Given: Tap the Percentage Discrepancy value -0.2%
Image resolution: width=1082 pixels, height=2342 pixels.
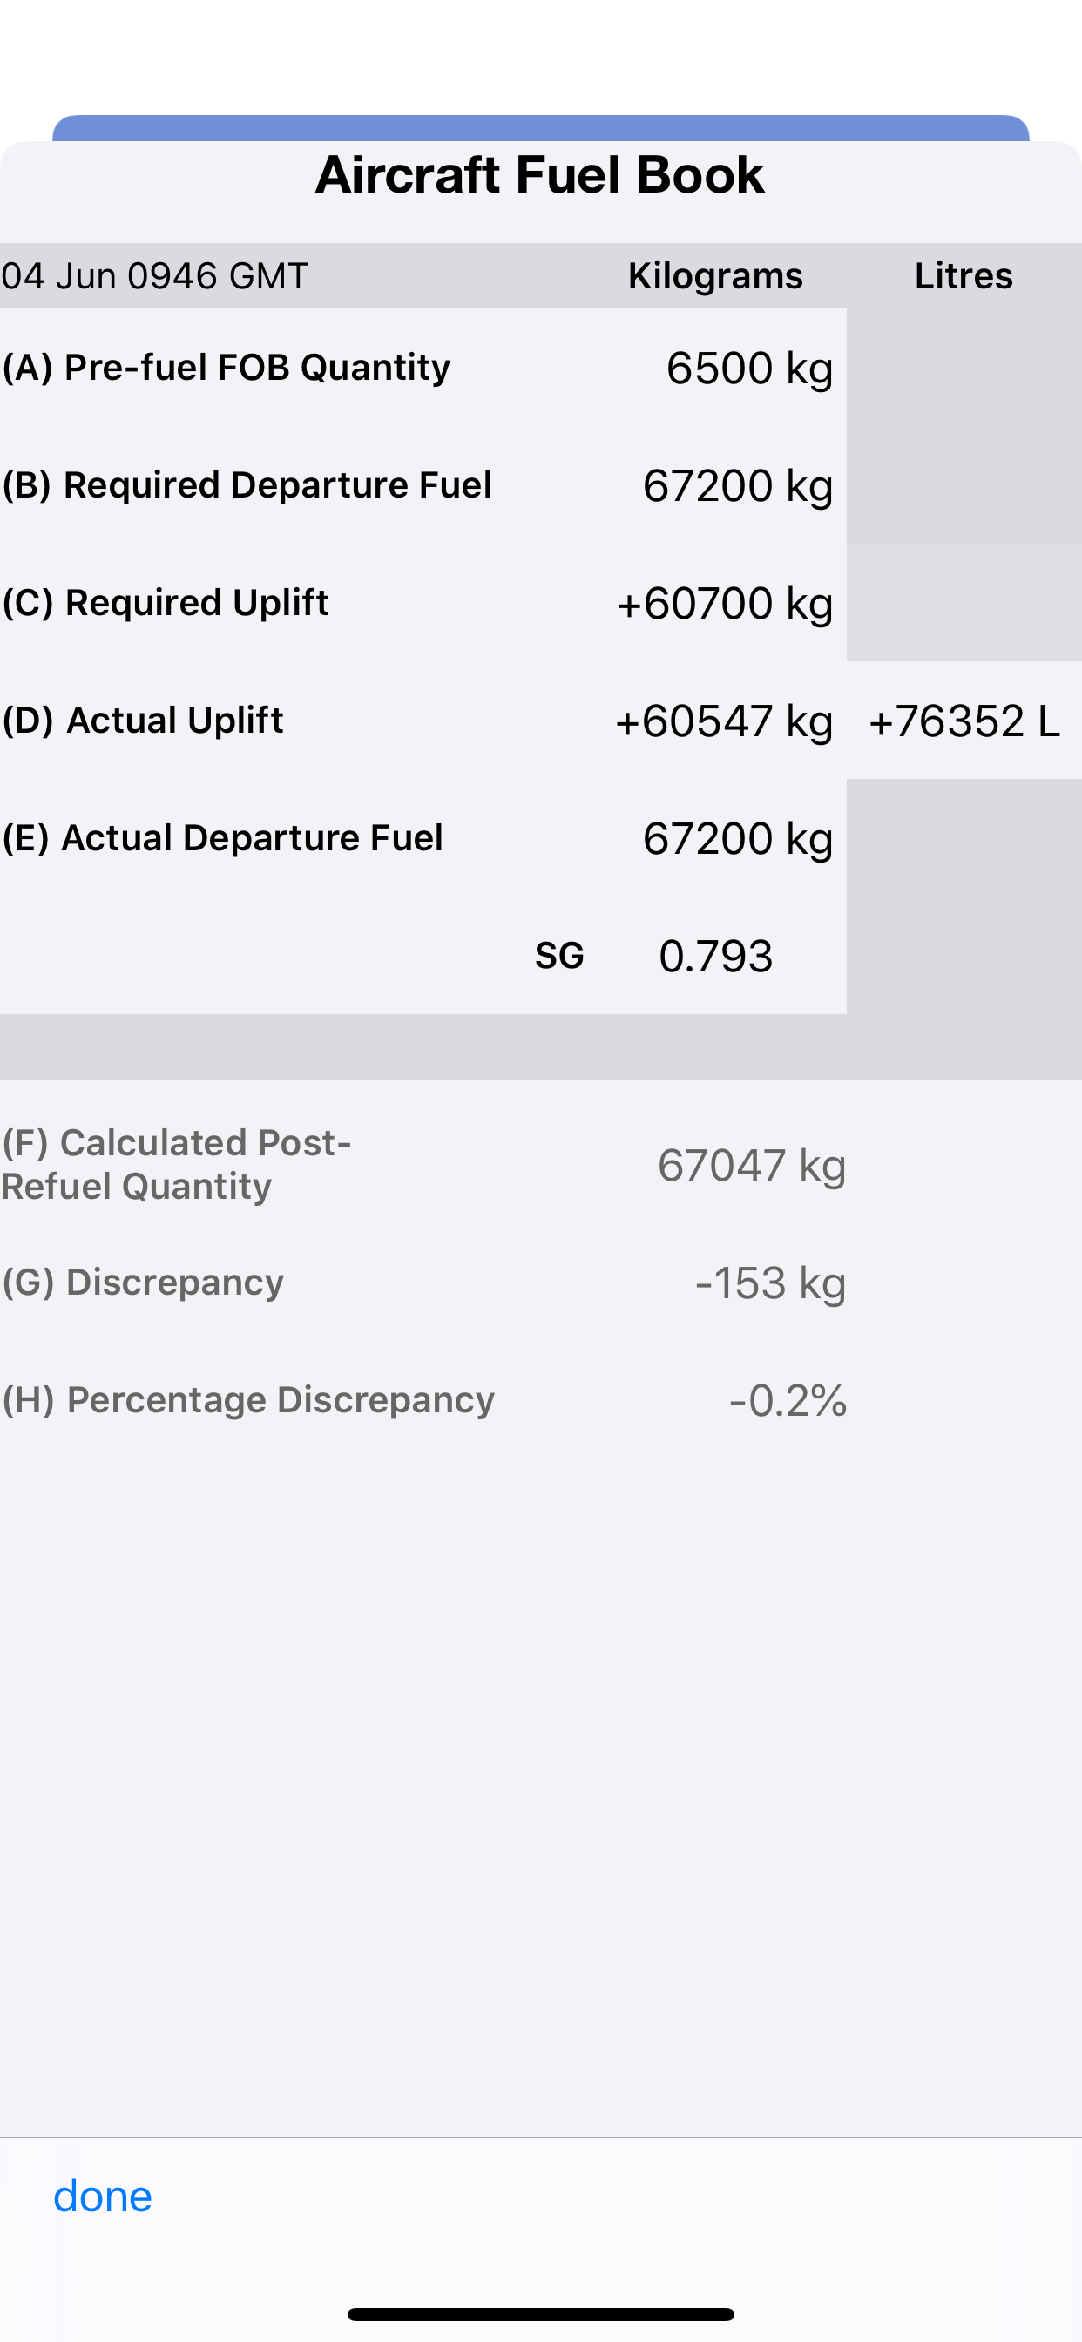Looking at the screenshot, I should pos(788,1400).
